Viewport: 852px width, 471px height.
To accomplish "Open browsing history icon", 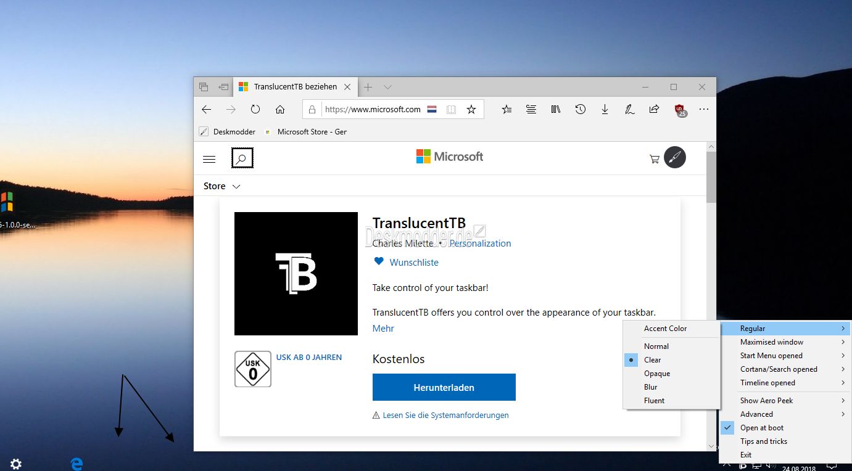I will pyautogui.click(x=580, y=109).
